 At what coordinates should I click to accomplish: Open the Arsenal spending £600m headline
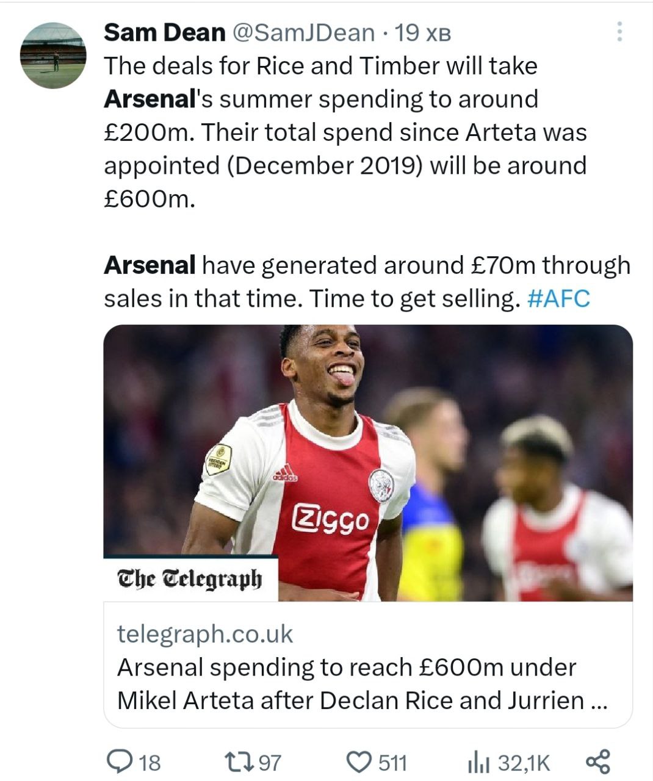point(362,684)
